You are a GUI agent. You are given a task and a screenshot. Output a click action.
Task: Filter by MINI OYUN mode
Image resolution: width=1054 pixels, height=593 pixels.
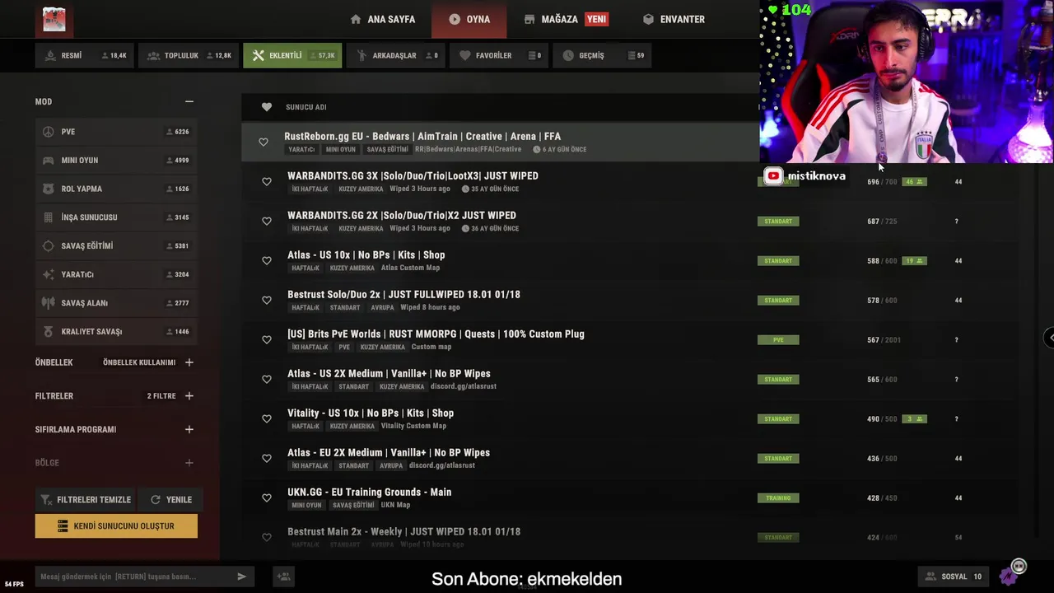tap(116, 160)
